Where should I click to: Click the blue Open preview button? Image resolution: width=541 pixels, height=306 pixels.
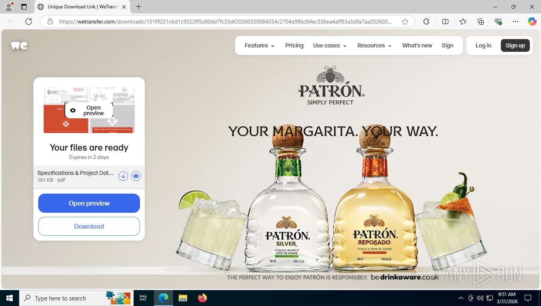pyautogui.click(x=89, y=203)
